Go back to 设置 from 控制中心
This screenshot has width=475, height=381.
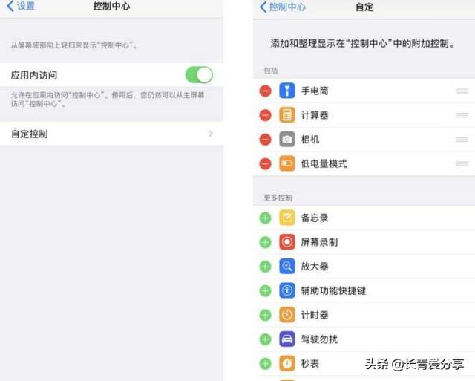coord(21,6)
